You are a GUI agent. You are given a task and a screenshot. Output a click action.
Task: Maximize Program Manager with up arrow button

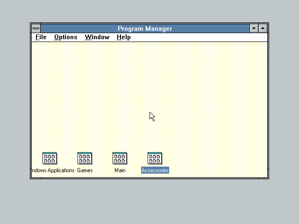[263, 28]
